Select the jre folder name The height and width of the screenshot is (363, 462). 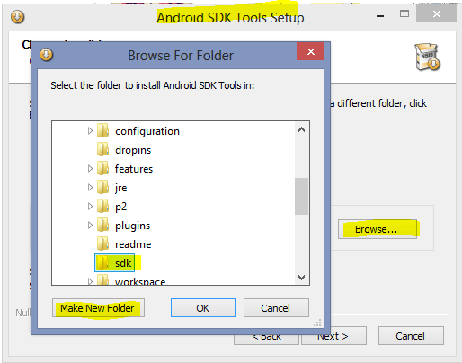pyautogui.click(x=121, y=188)
